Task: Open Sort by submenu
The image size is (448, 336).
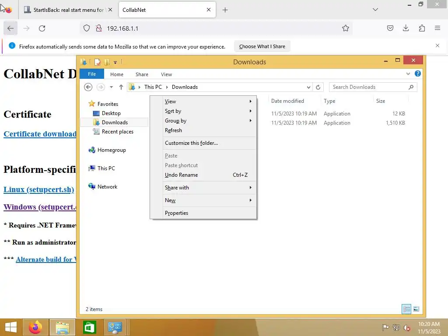Action: tap(203, 111)
